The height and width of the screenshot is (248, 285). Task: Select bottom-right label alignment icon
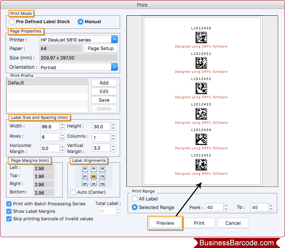(x=102, y=183)
